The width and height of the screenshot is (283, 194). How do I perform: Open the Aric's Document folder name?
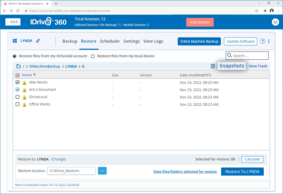[42, 90]
